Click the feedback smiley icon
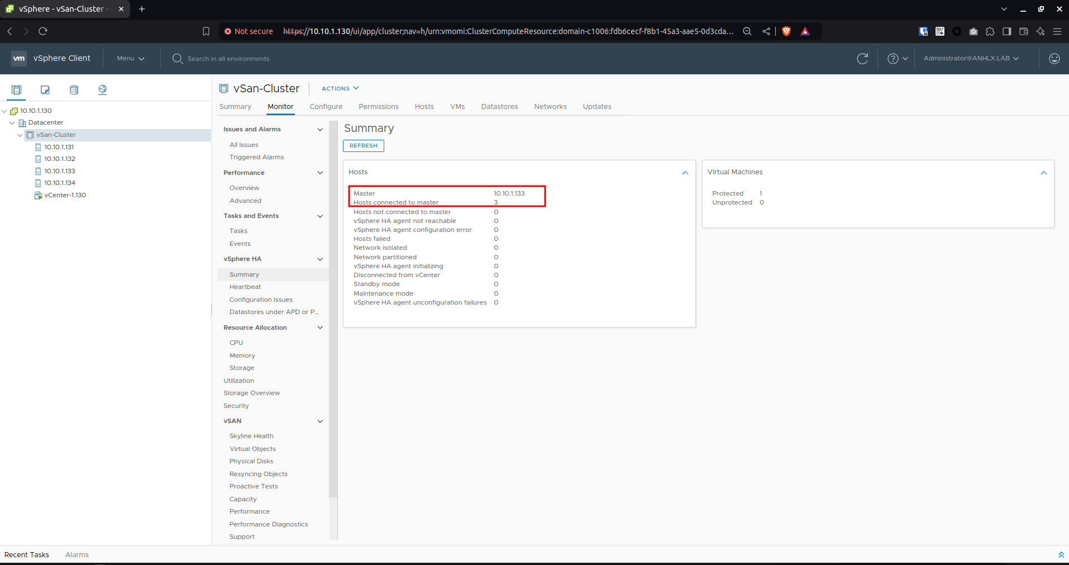The height and width of the screenshot is (565, 1069). pyautogui.click(x=1054, y=59)
